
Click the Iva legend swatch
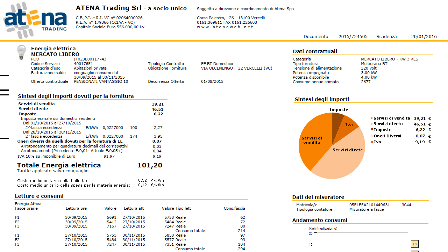[371, 142]
